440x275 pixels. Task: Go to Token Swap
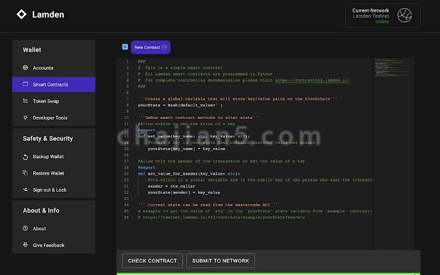click(54, 101)
